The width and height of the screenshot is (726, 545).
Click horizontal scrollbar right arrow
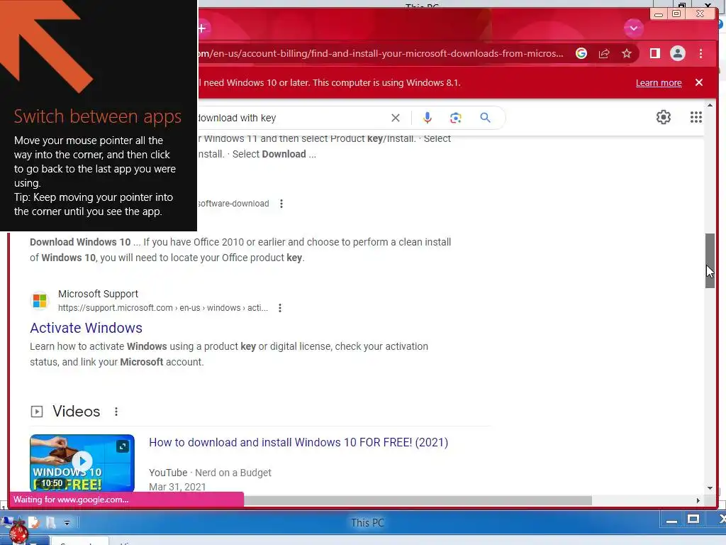(698, 500)
